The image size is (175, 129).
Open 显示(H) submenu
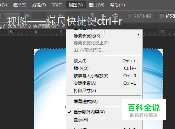[x=95, y=119]
